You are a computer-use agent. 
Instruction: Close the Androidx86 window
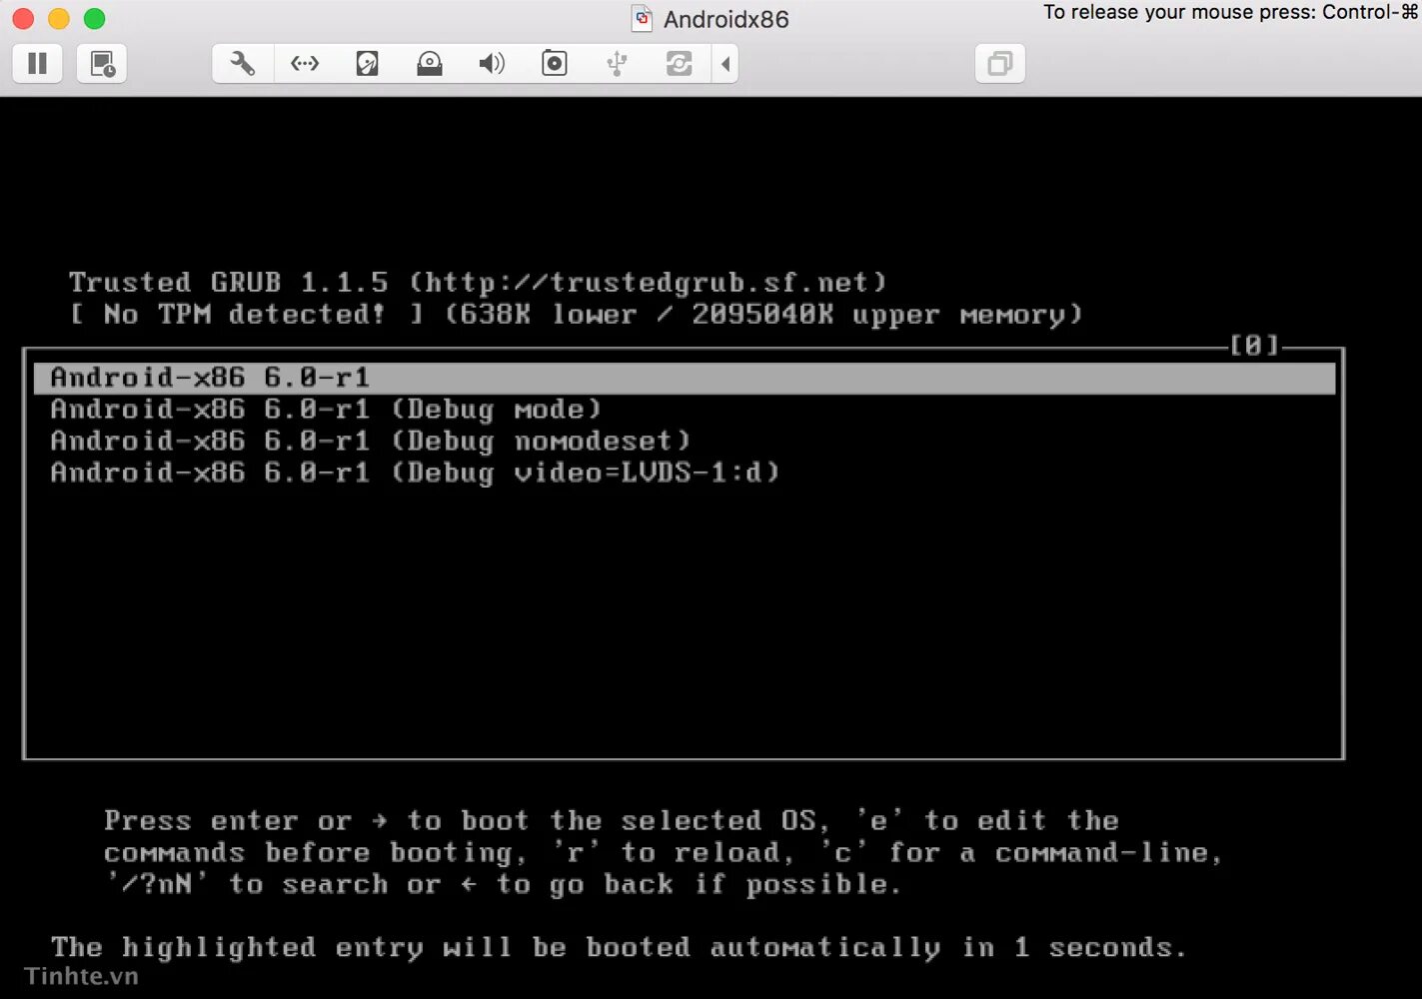(23, 19)
